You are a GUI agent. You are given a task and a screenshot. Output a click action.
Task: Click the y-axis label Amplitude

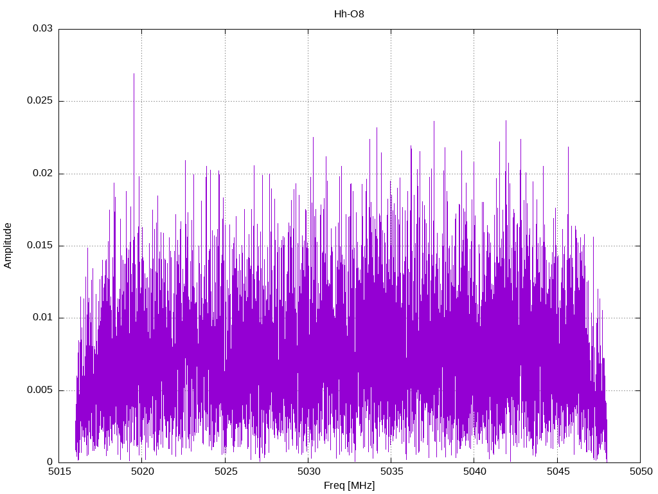[8, 246]
